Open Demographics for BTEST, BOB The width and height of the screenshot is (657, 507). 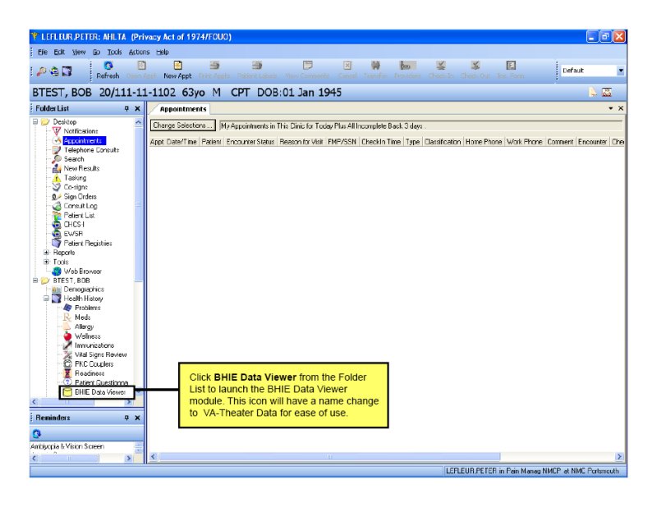[84, 290]
